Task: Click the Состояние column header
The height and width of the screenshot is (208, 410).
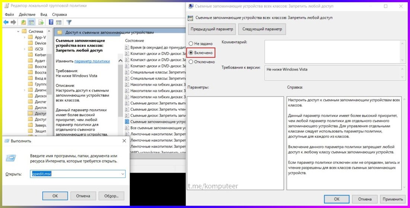Action: coord(134,40)
